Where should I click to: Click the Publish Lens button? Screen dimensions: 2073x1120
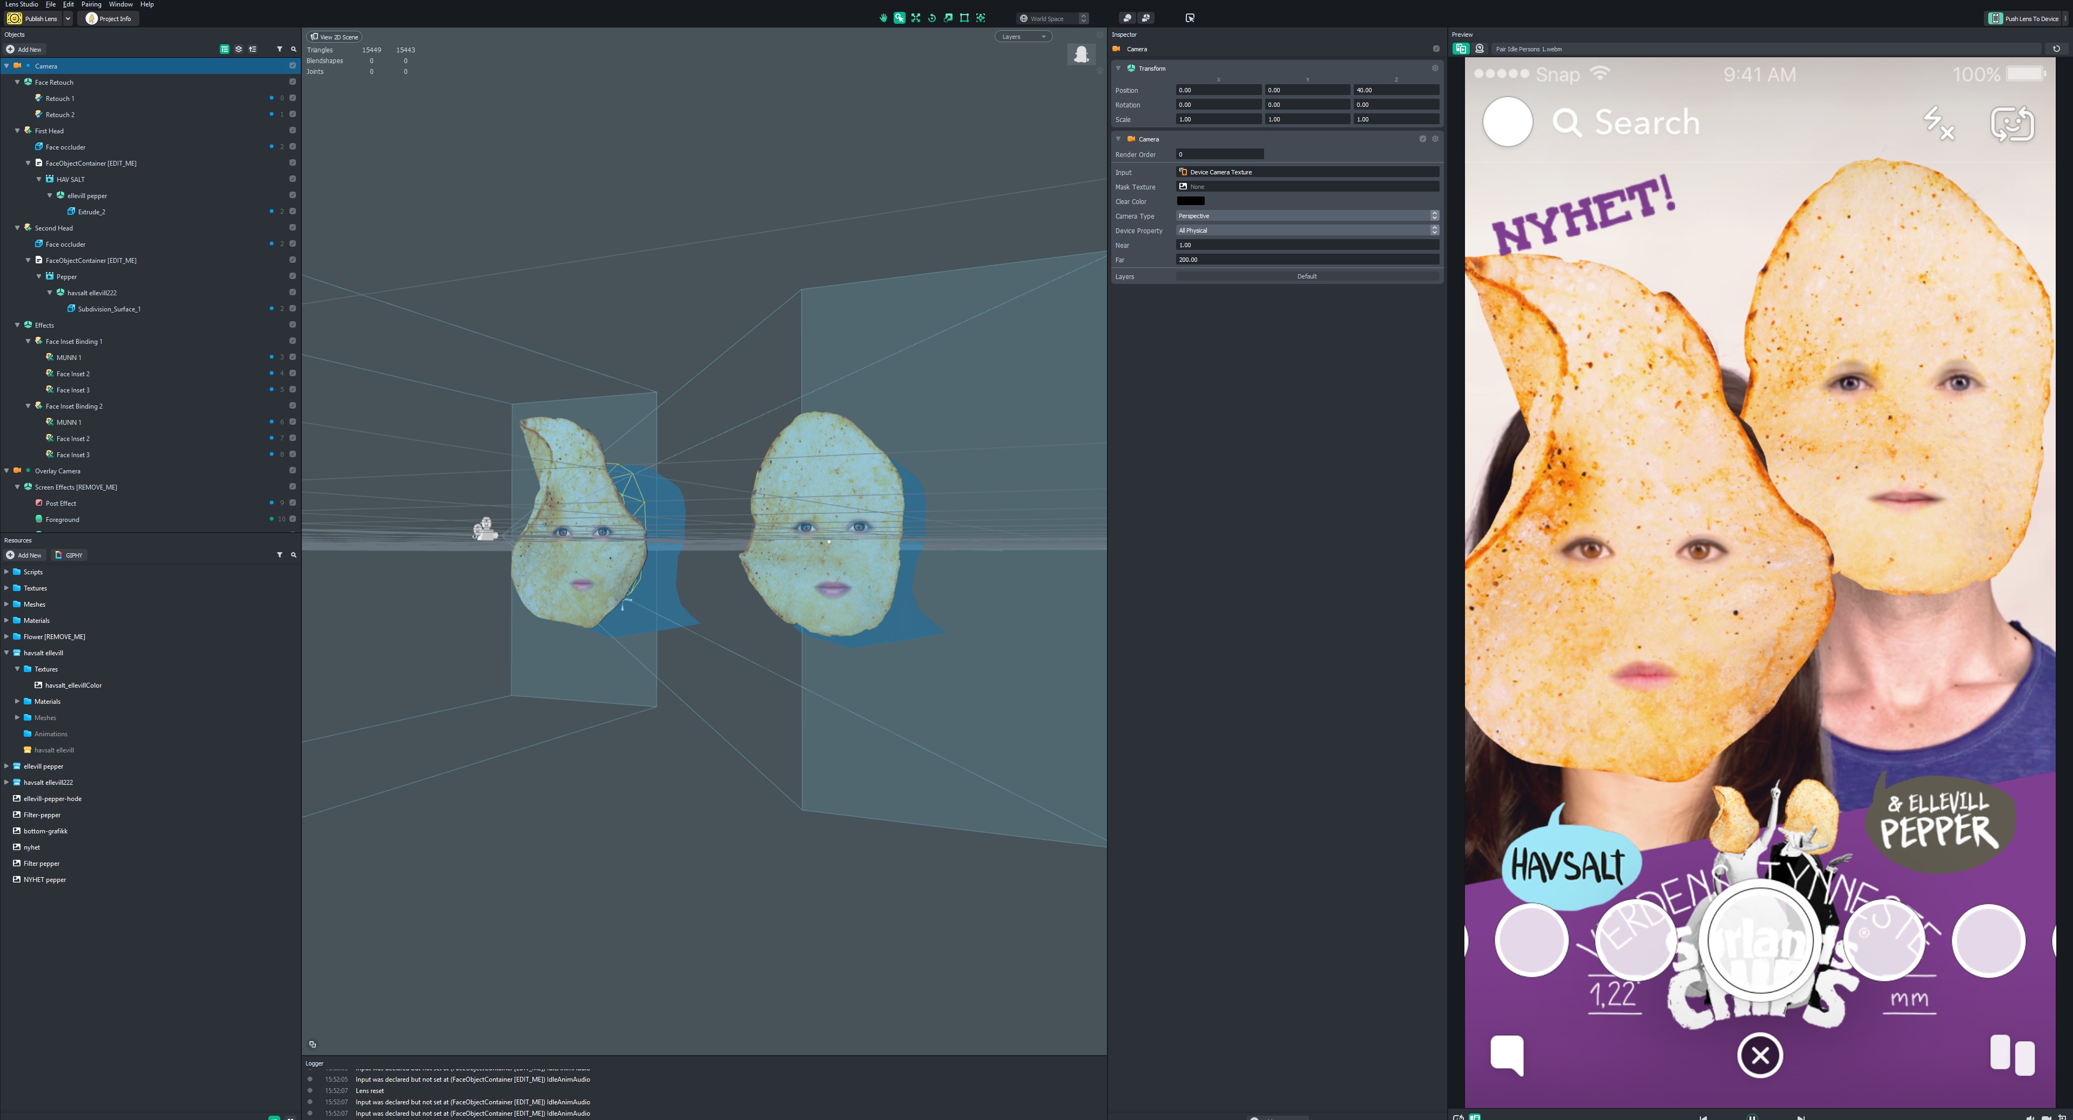coord(34,18)
